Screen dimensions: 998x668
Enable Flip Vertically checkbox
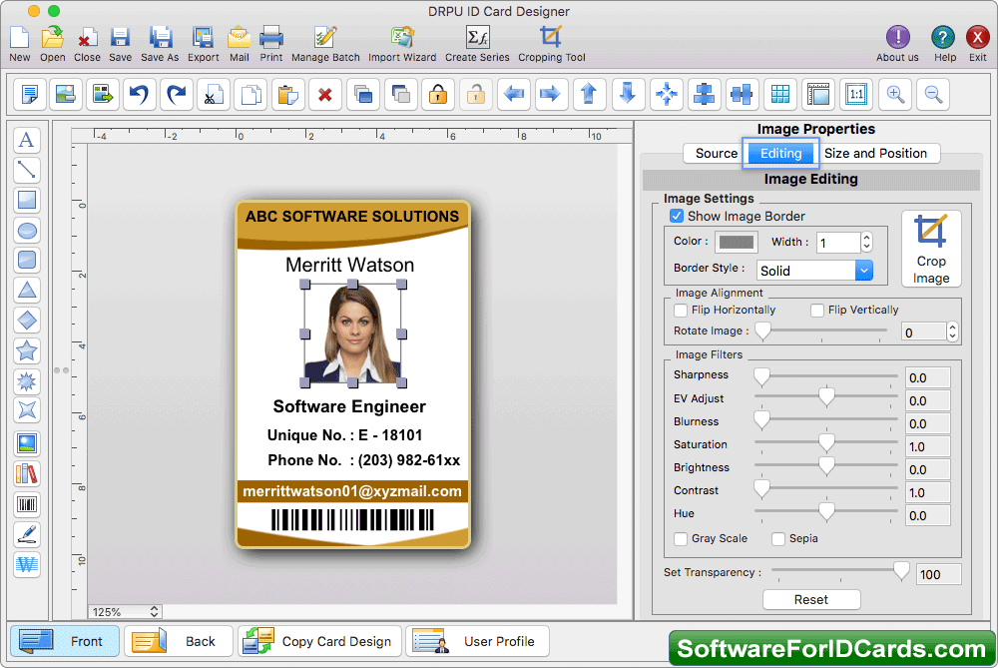pos(817,311)
